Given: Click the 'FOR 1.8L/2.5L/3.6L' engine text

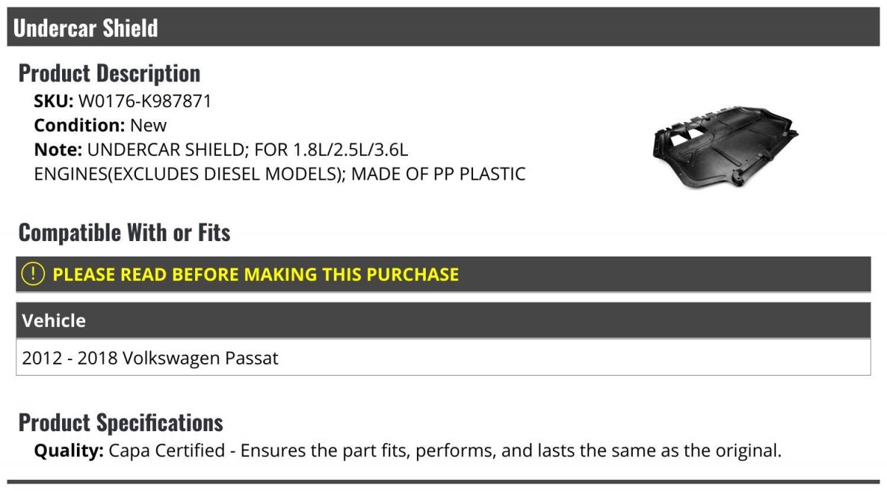Looking at the screenshot, I should pyautogui.click(x=331, y=150).
